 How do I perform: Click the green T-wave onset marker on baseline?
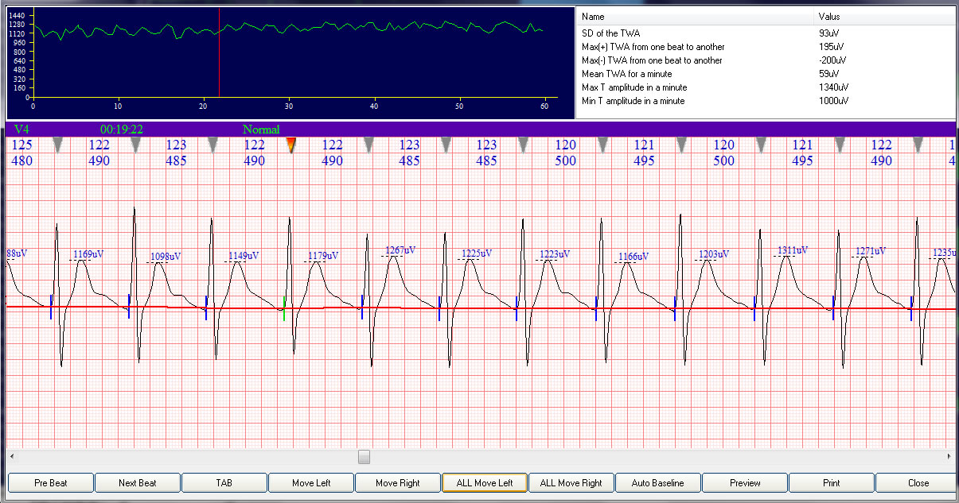tap(285, 310)
